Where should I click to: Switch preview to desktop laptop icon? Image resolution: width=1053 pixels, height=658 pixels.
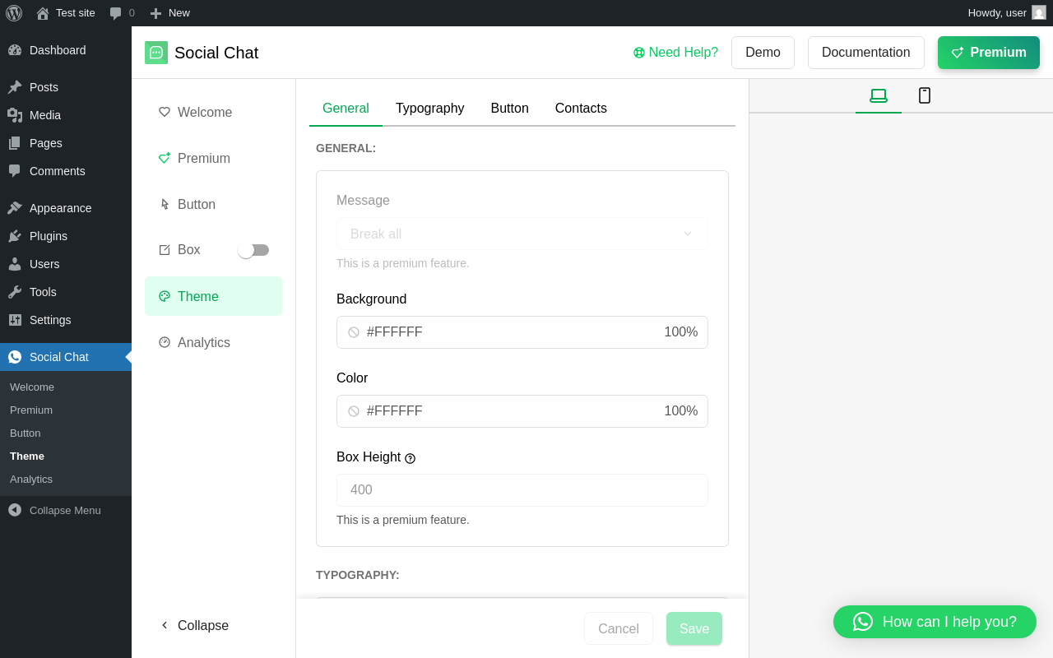point(879,95)
